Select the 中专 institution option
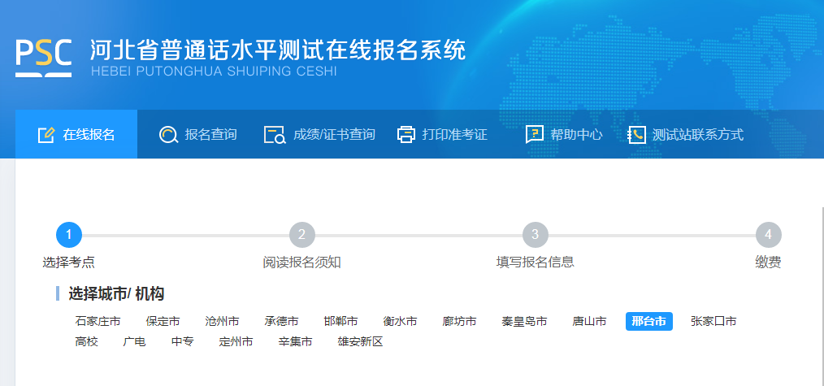The height and width of the screenshot is (386, 824). tap(182, 342)
